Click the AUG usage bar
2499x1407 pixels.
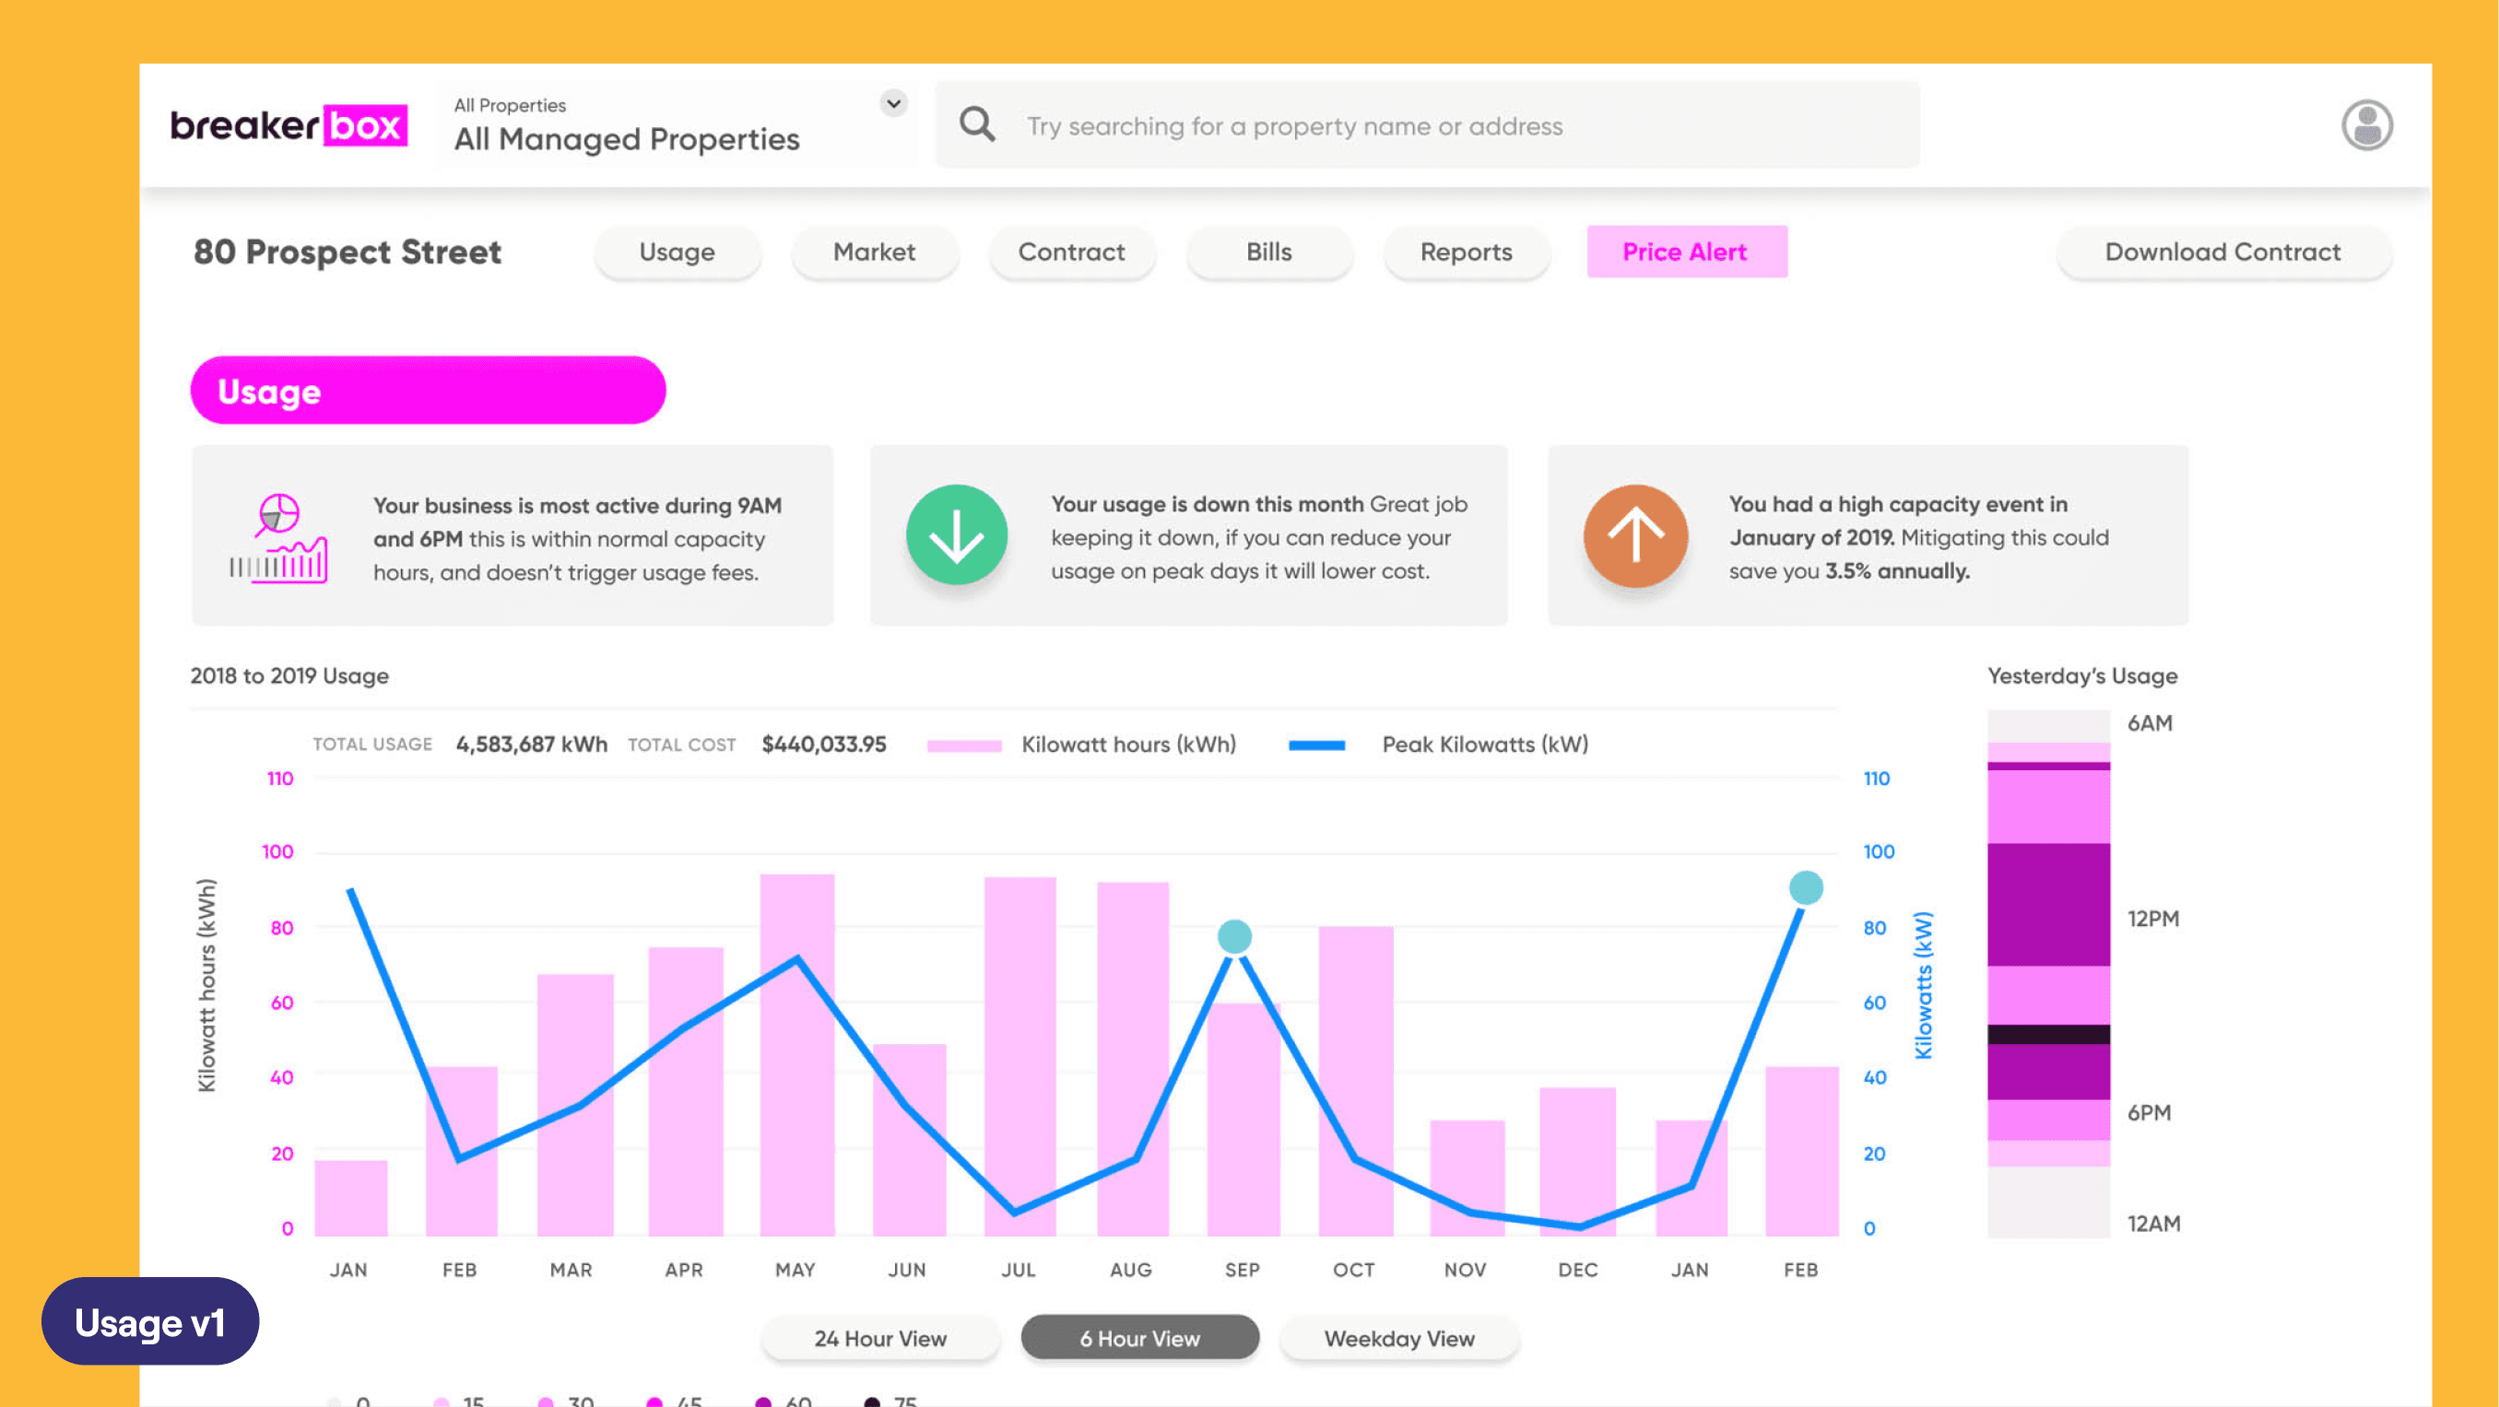point(1132,1059)
